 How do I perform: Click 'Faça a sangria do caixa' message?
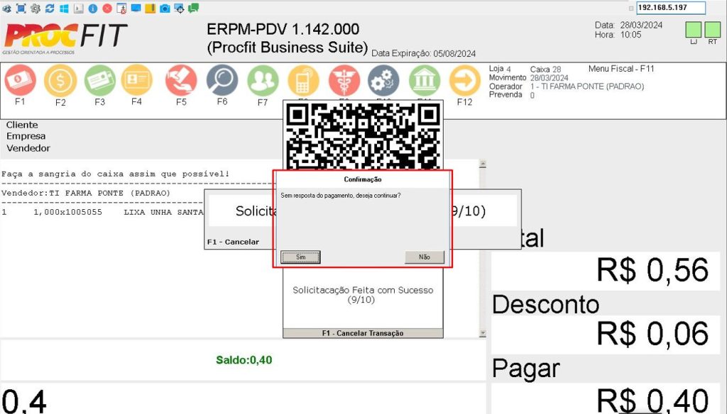tap(116, 174)
